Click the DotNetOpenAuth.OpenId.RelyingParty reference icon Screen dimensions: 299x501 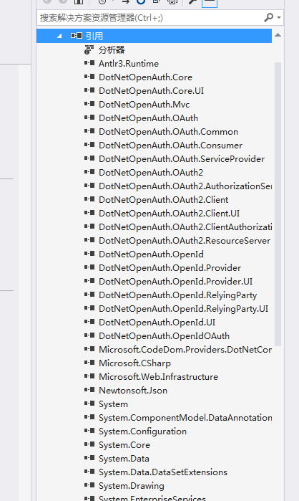pyautogui.click(x=89, y=295)
